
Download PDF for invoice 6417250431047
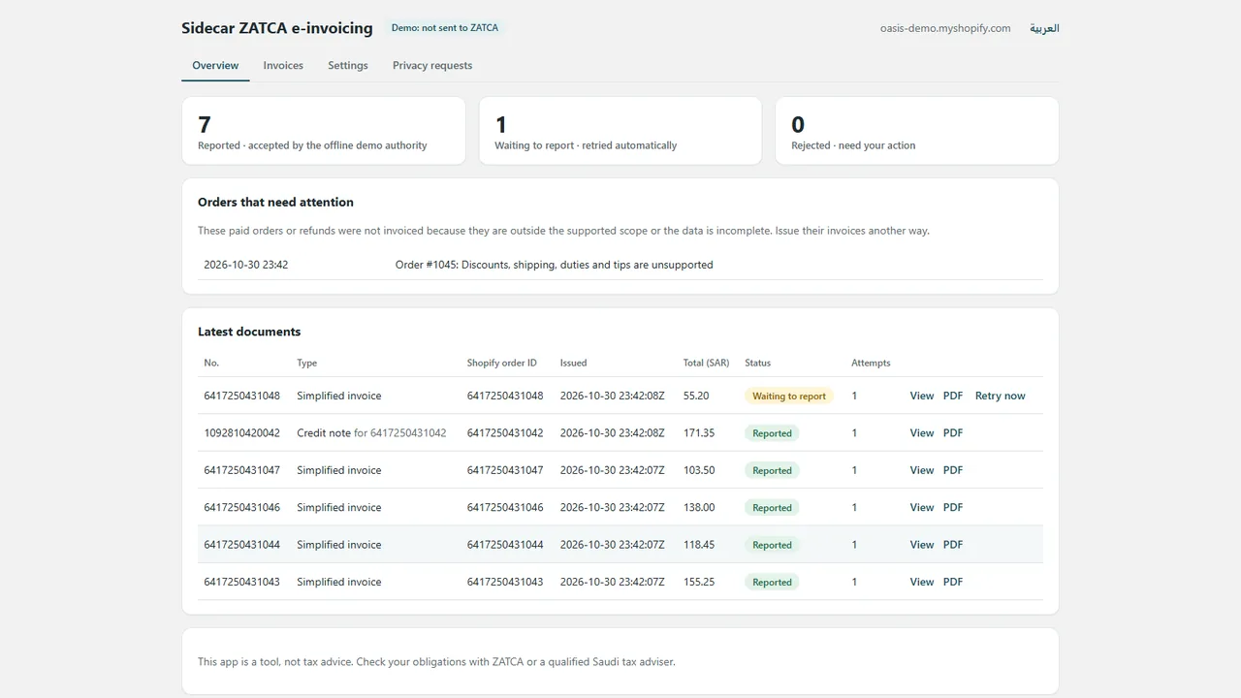953,470
